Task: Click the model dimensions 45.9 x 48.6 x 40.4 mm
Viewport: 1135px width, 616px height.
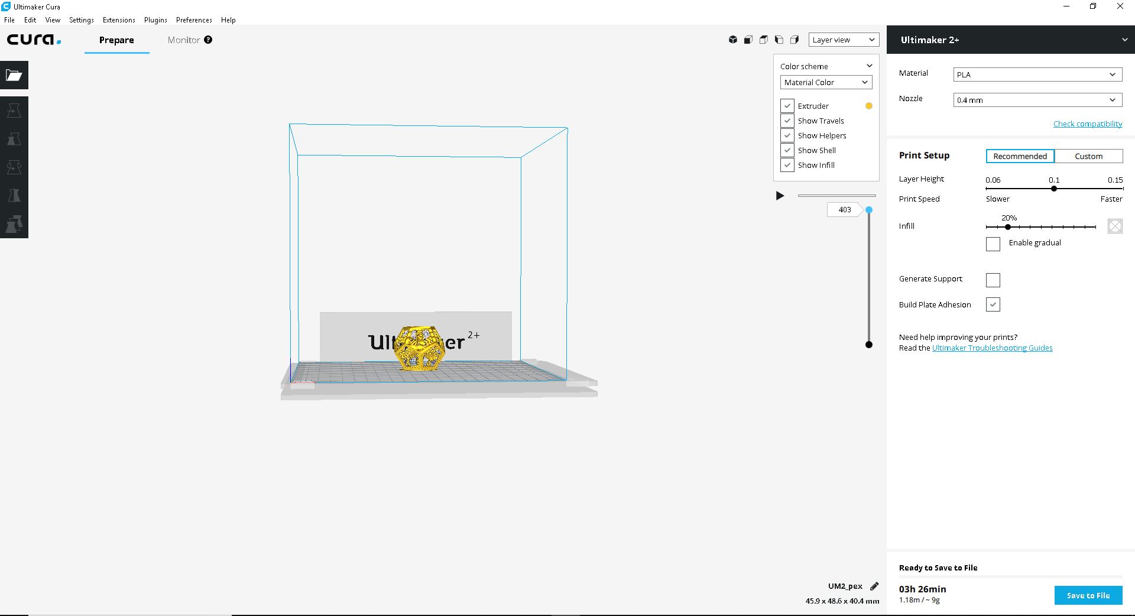Action: point(842,601)
